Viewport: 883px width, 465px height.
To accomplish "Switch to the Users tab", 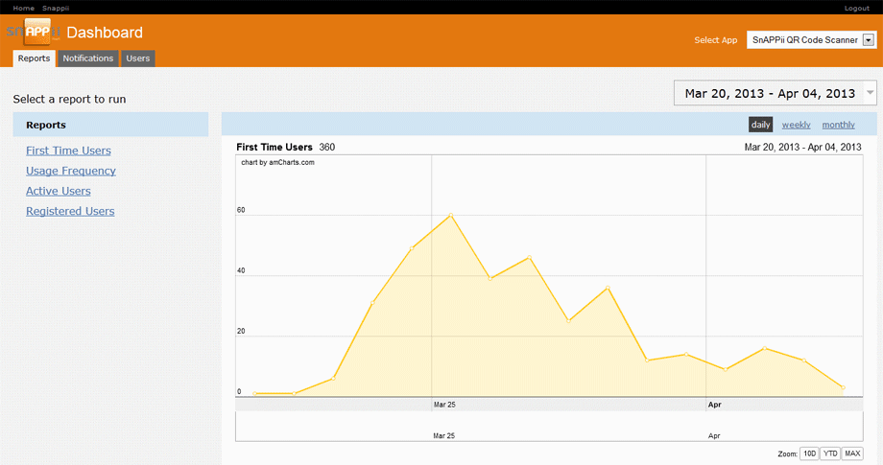I will [138, 58].
